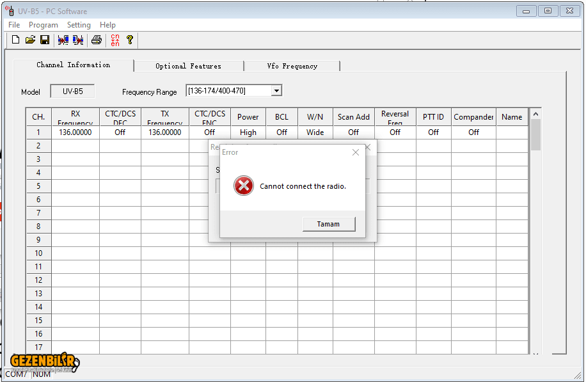This screenshot has width=586, height=382.
Task: Click the empty Name cell of channel 1
Action: click(512, 132)
